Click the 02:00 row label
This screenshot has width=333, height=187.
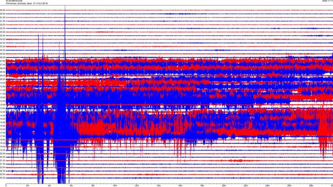click(3, 25)
